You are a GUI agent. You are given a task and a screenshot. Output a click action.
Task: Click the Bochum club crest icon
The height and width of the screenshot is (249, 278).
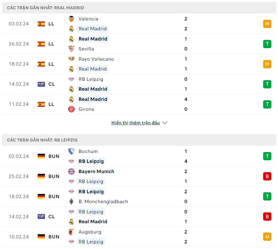click(x=71, y=151)
